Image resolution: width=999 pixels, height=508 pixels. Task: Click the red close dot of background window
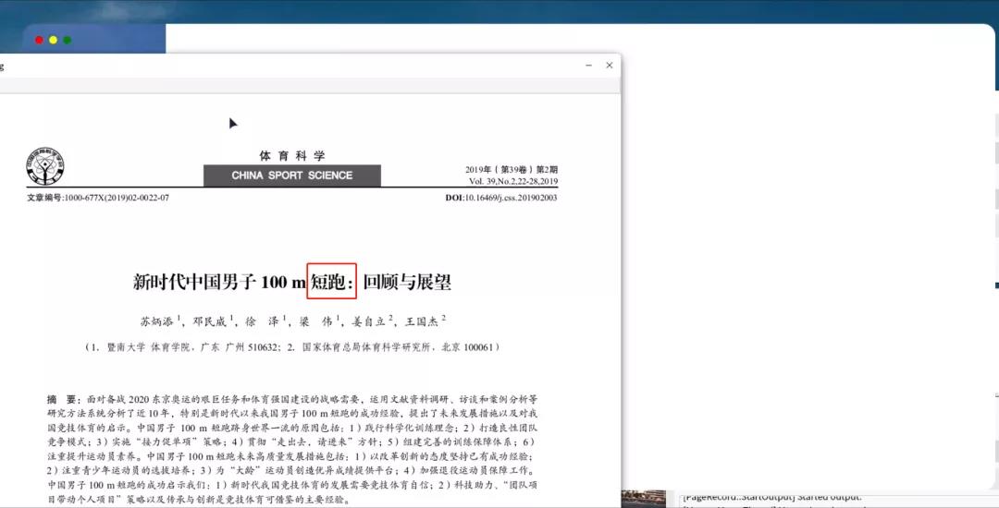[39, 40]
